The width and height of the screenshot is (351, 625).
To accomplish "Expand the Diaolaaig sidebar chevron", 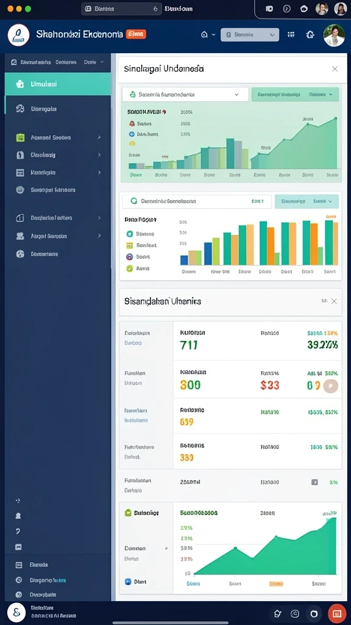I will click(x=99, y=154).
